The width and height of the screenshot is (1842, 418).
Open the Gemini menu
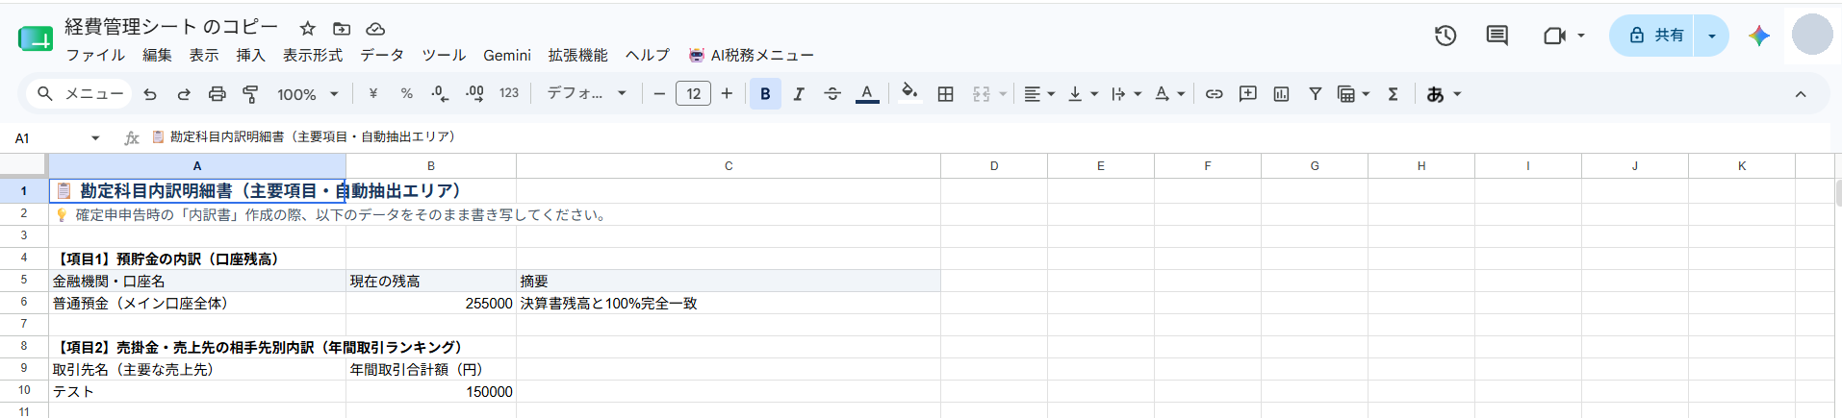pos(507,56)
